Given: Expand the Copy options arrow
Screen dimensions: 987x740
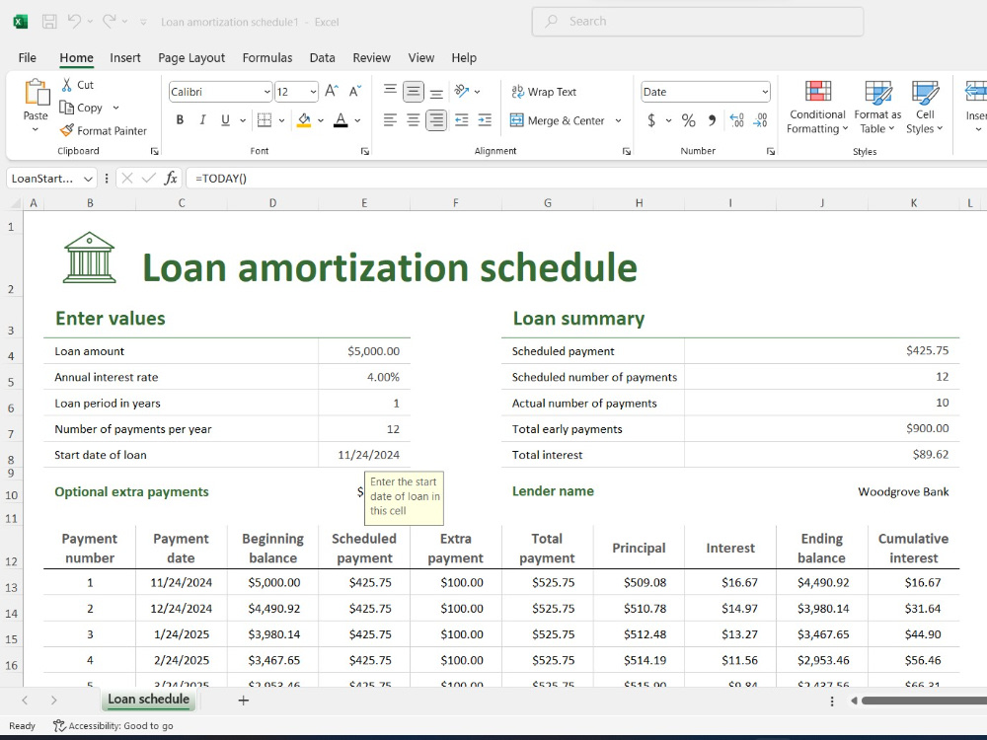Looking at the screenshot, I should point(115,108).
